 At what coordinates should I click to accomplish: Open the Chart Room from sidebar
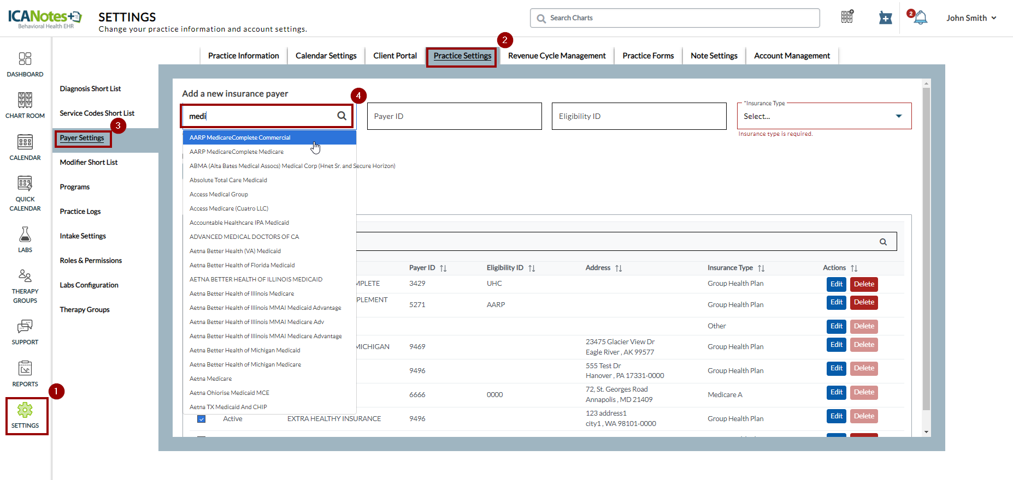point(25,105)
